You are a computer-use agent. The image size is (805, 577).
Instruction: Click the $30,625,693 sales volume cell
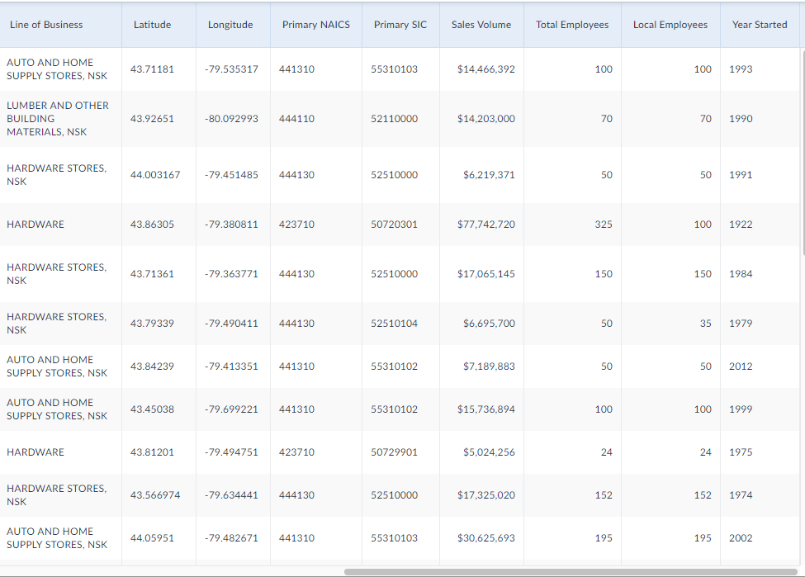click(485, 538)
